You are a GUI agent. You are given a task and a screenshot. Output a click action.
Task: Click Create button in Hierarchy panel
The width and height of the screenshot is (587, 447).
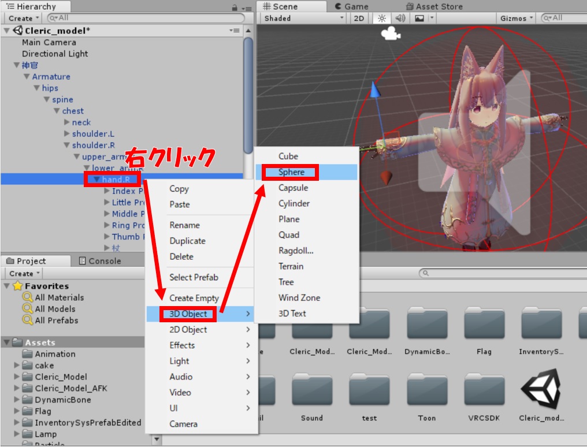(x=23, y=18)
